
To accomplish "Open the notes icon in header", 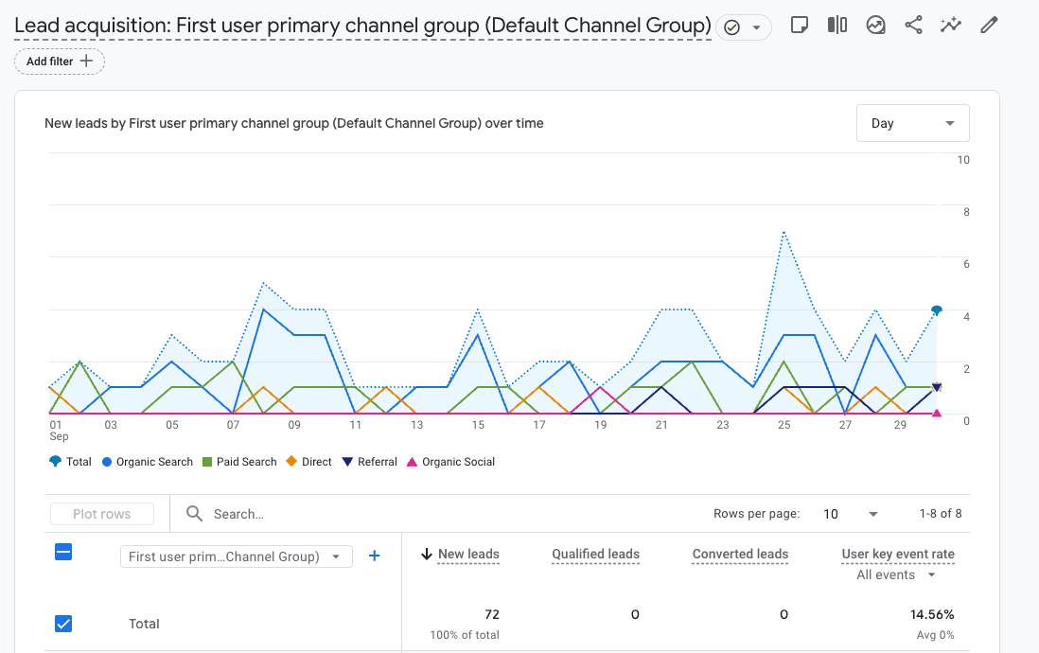I will click(800, 26).
